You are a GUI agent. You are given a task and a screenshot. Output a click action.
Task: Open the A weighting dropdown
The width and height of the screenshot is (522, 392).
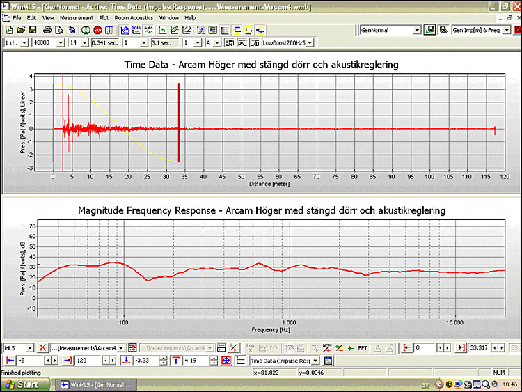216,43
